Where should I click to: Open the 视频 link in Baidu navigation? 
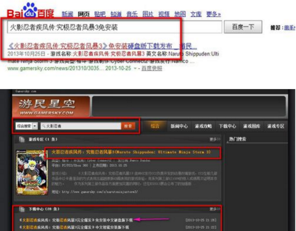coord(164,14)
